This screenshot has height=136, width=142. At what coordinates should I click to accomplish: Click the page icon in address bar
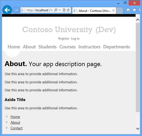coord(23,10)
